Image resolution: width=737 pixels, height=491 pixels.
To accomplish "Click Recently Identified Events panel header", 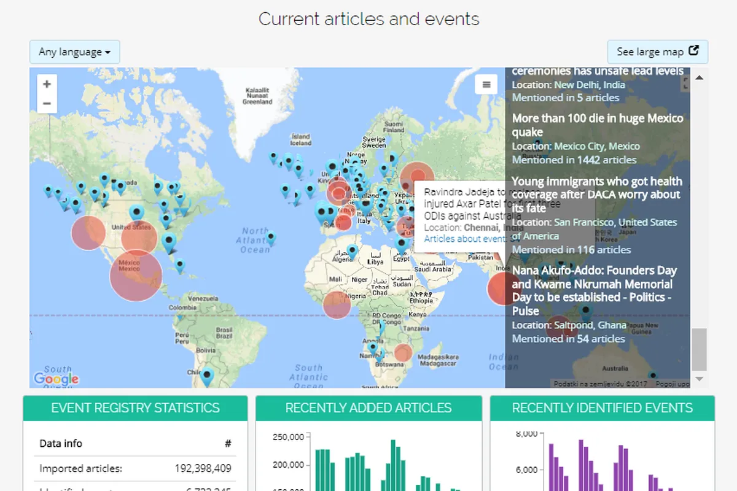I will (x=602, y=408).
